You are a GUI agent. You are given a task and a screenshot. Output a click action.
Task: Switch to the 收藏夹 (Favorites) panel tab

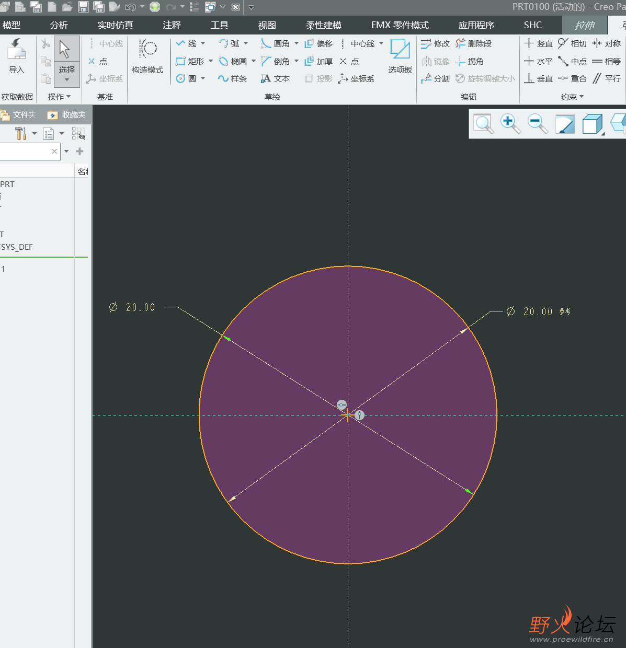point(67,115)
